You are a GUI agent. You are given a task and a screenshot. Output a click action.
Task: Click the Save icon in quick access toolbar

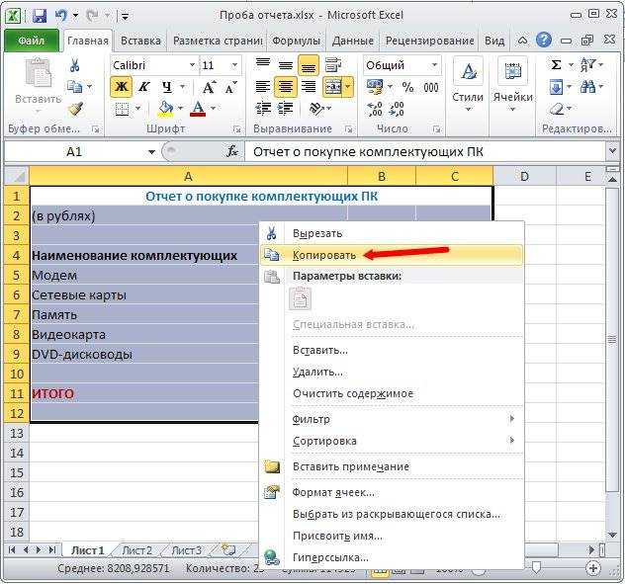click(x=40, y=16)
